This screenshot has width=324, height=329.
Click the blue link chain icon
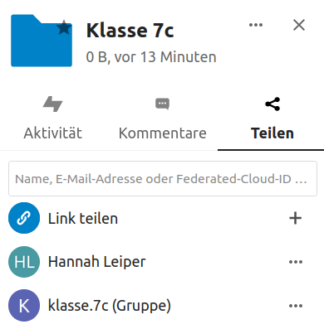[x=24, y=218]
